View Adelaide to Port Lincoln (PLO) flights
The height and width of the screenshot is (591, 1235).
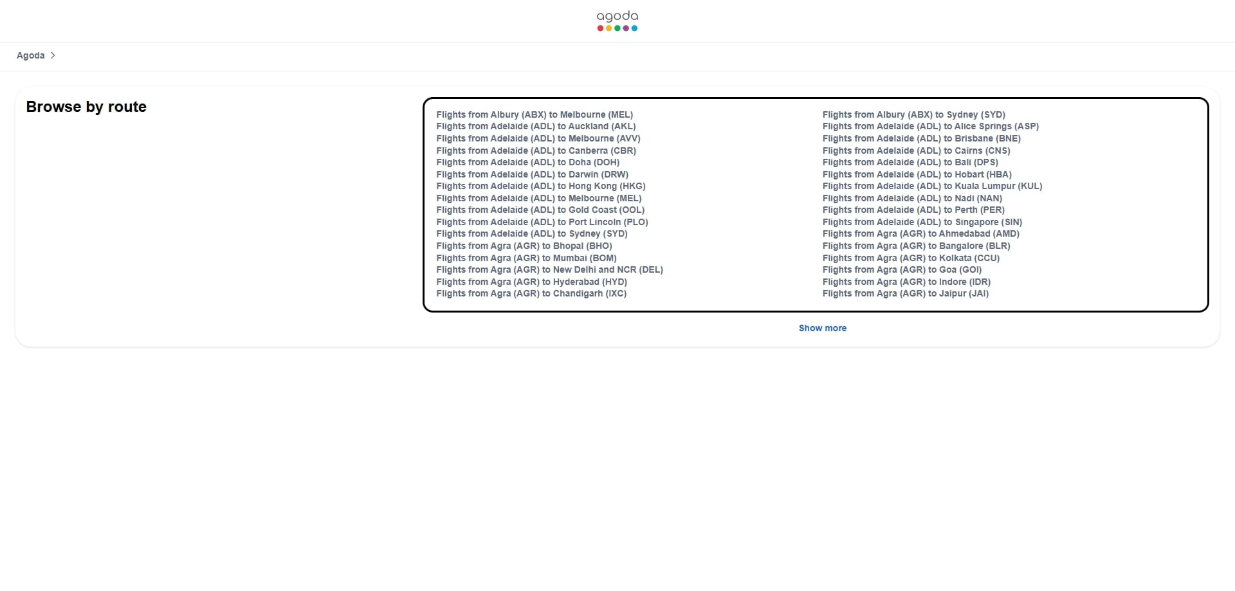pyautogui.click(x=542, y=222)
